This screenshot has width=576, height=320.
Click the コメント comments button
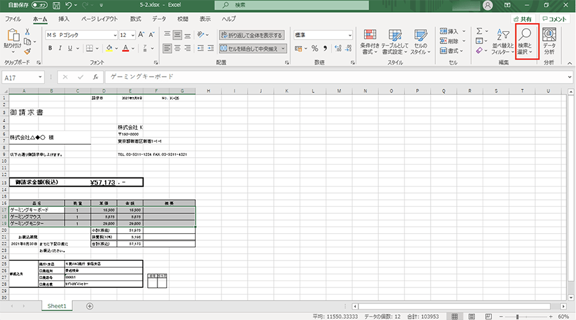[554, 19]
